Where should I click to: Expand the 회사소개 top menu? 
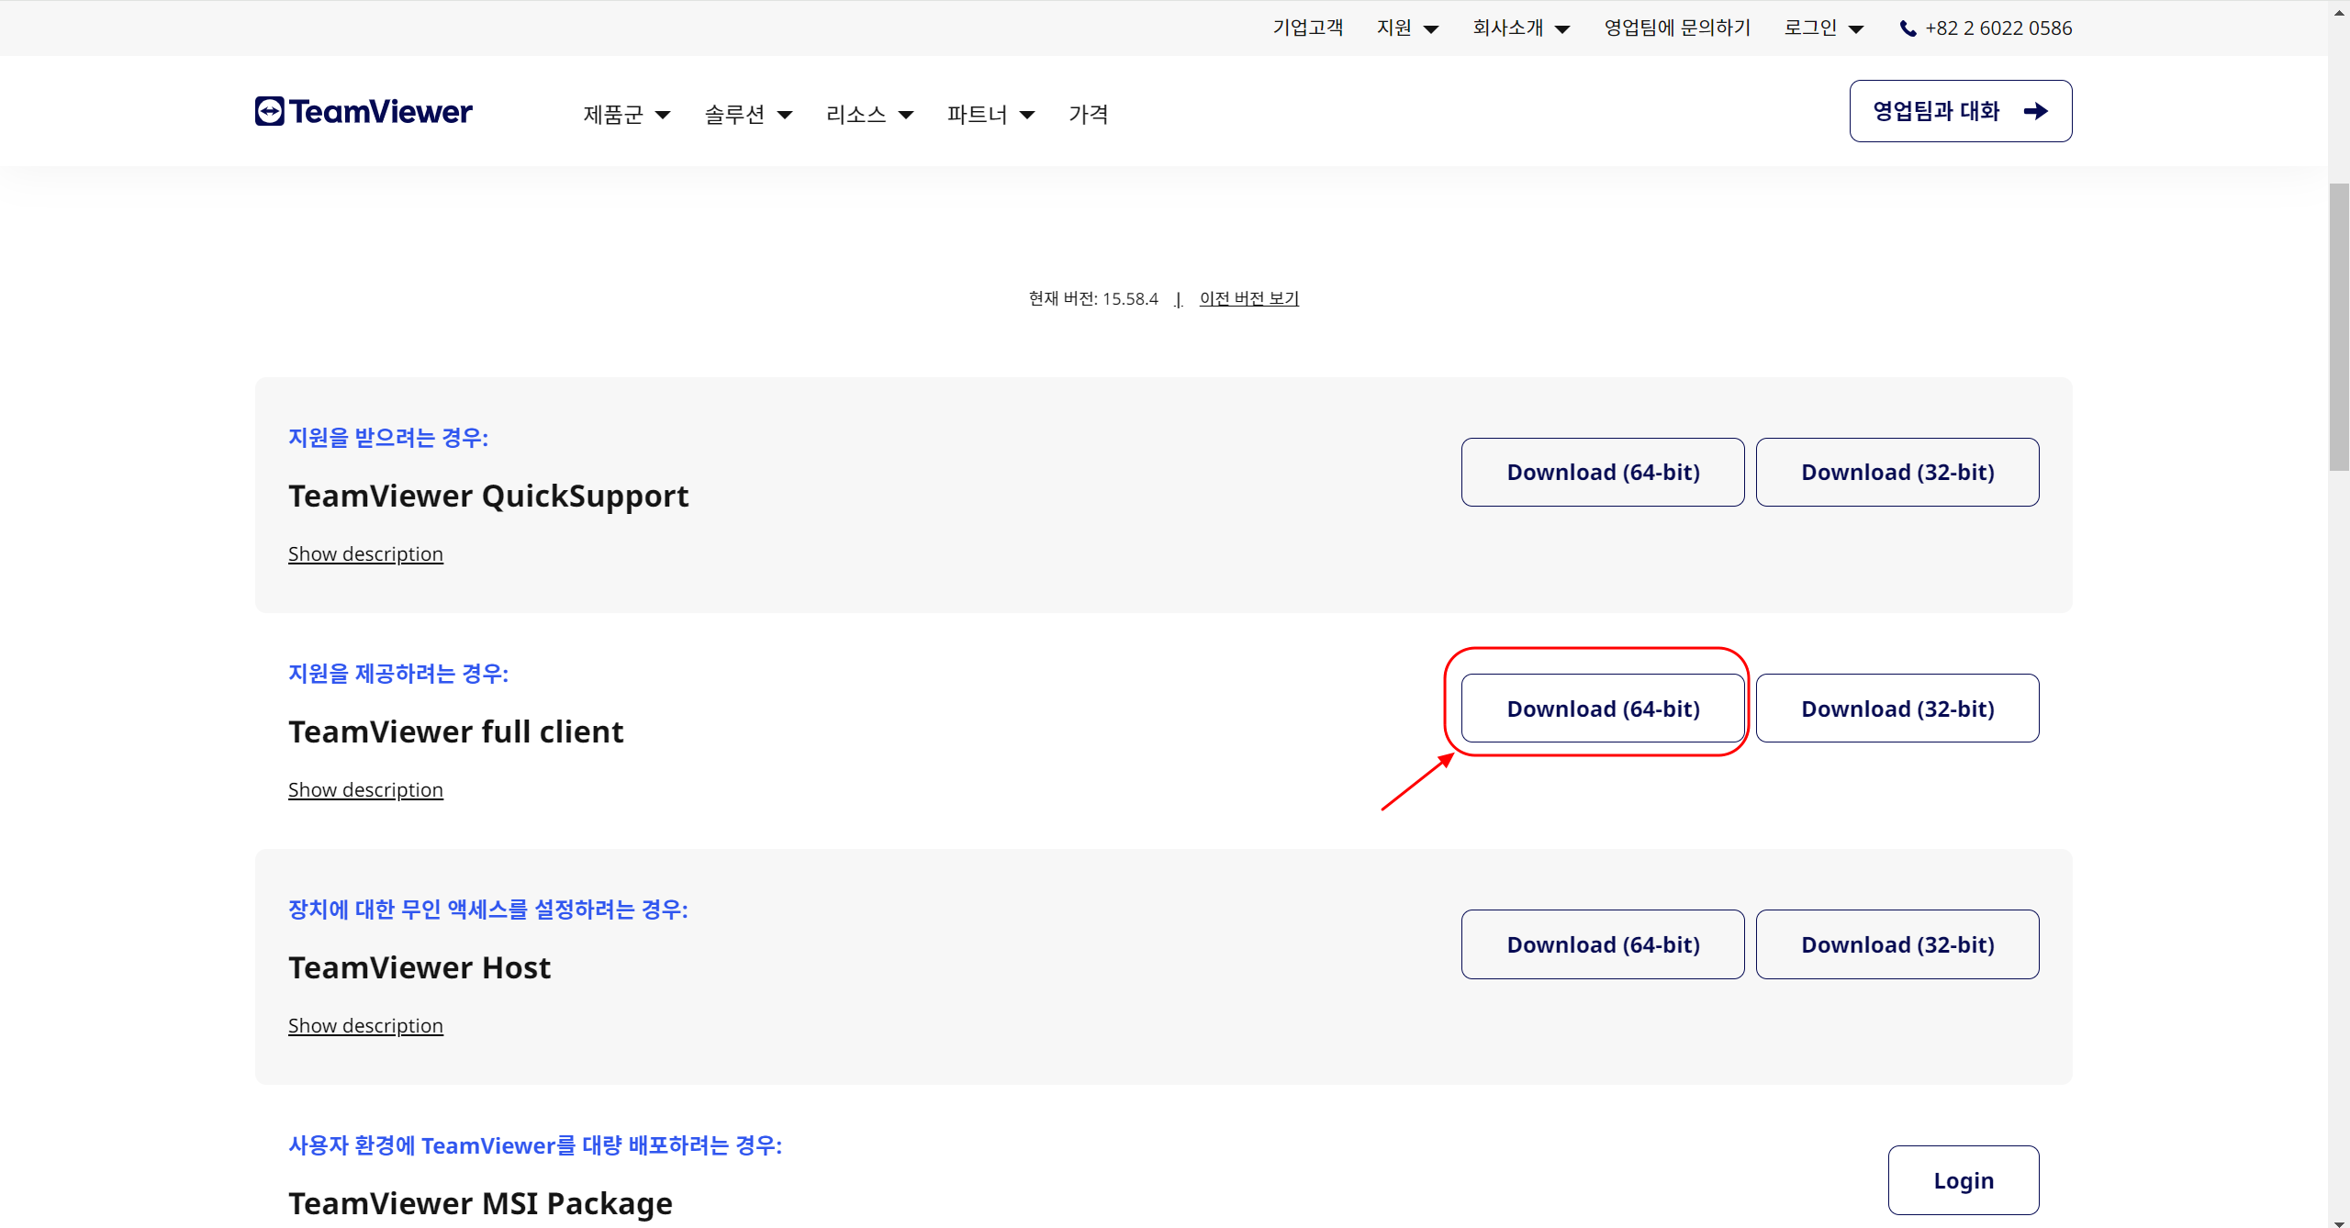click(x=1521, y=28)
